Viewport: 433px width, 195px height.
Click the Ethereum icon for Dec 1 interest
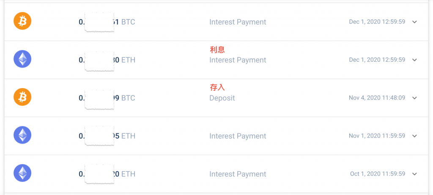(22, 59)
